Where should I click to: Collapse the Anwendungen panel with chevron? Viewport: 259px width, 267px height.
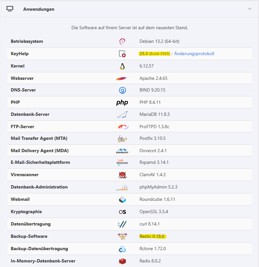pyautogui.click(x=249, y=9)
